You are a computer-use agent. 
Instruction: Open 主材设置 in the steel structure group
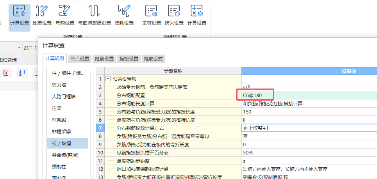pyautogui.click(x=152, y=16)
